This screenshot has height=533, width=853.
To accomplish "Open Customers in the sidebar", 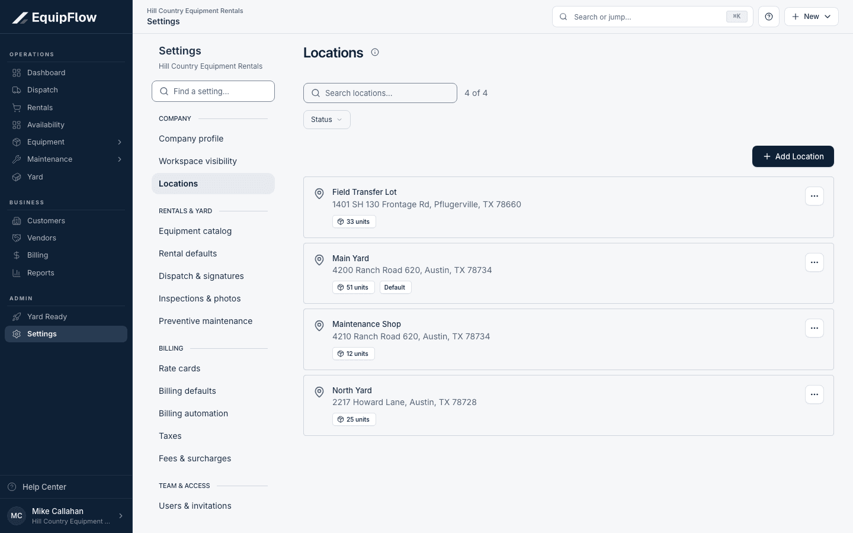I will [66, 221].
